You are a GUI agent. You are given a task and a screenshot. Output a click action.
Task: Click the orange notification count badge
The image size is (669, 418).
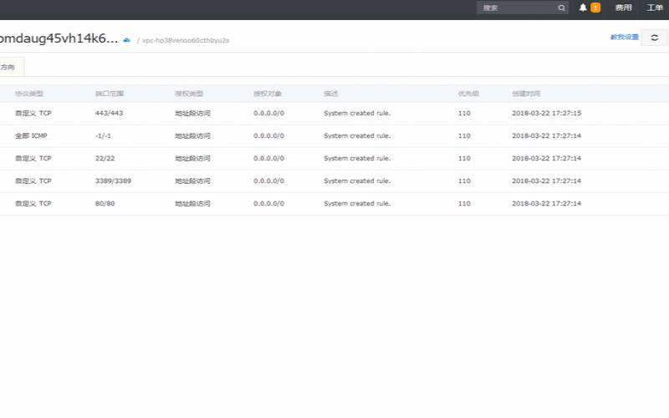tap(595, 8)
